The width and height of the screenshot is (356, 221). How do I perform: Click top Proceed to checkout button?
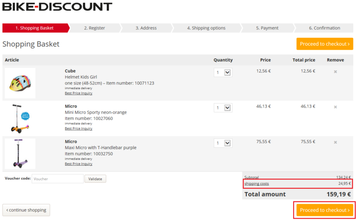pyautogui.click(x=325, y=44)
